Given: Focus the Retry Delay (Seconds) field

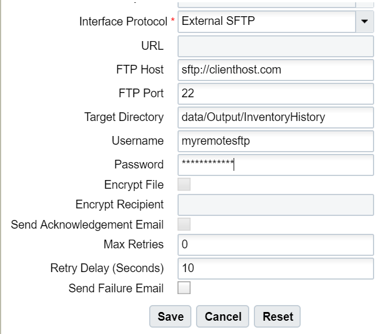Looking at the screenshot, I should (x=275, y=268).
